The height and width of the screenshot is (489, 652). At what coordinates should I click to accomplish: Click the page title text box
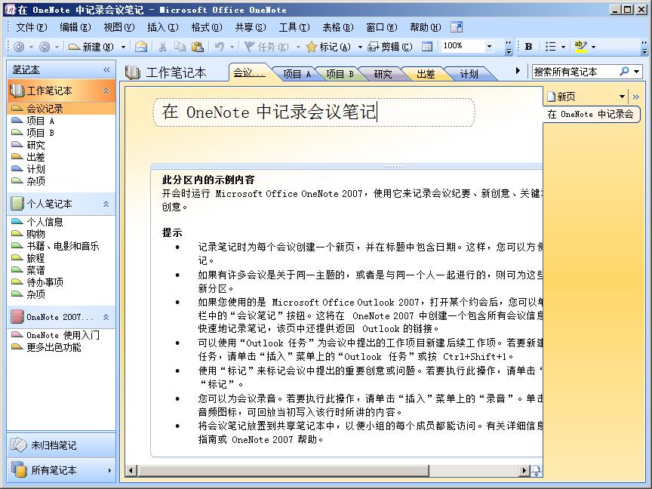(x=314, y=112)
